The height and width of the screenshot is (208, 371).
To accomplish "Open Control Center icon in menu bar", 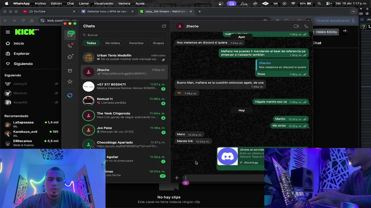I will point(328,3).
